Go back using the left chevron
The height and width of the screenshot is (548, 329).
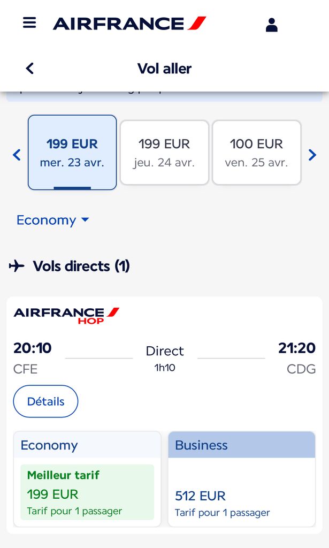[x=30, y=68]
